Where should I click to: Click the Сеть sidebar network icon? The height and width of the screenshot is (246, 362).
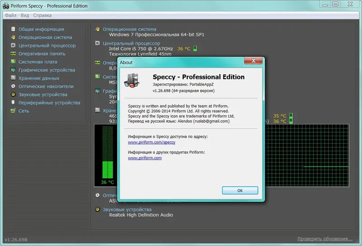[13, 111]
